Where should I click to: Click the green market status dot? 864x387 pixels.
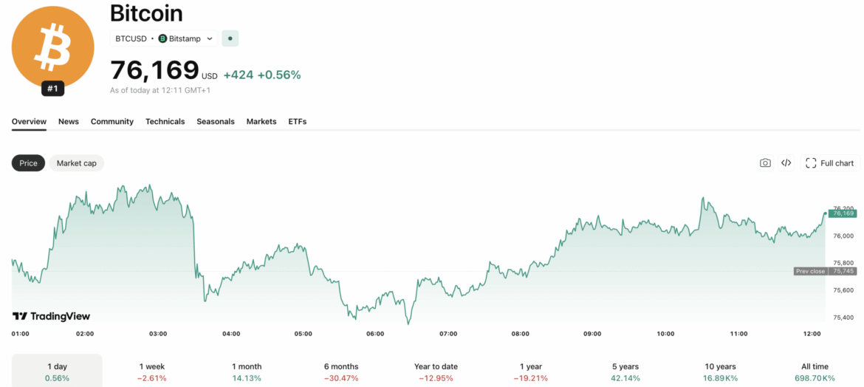230,38
